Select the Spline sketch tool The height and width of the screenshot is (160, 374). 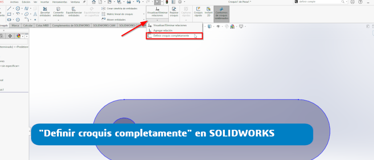26,8
